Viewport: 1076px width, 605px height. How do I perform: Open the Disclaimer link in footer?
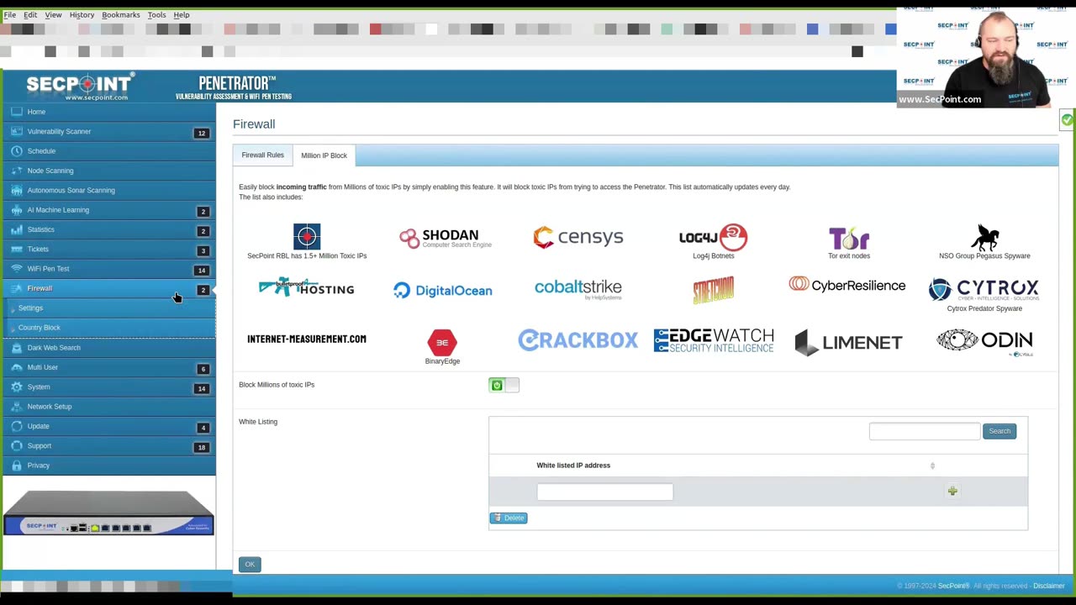tap(1048, 586)
